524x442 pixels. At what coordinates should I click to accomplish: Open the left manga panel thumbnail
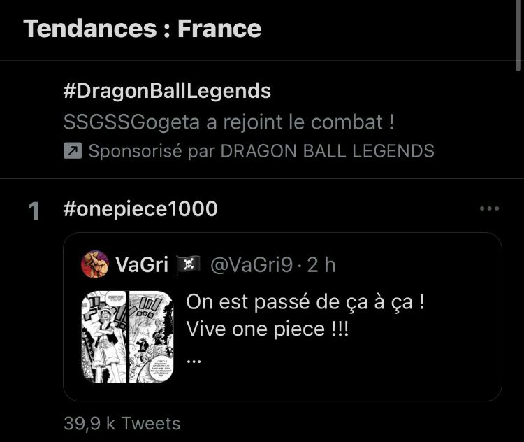click(105, 336)
